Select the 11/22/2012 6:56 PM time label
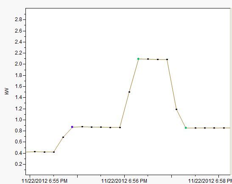Viewport: 232px width, 184px height. tap(124, 181)
